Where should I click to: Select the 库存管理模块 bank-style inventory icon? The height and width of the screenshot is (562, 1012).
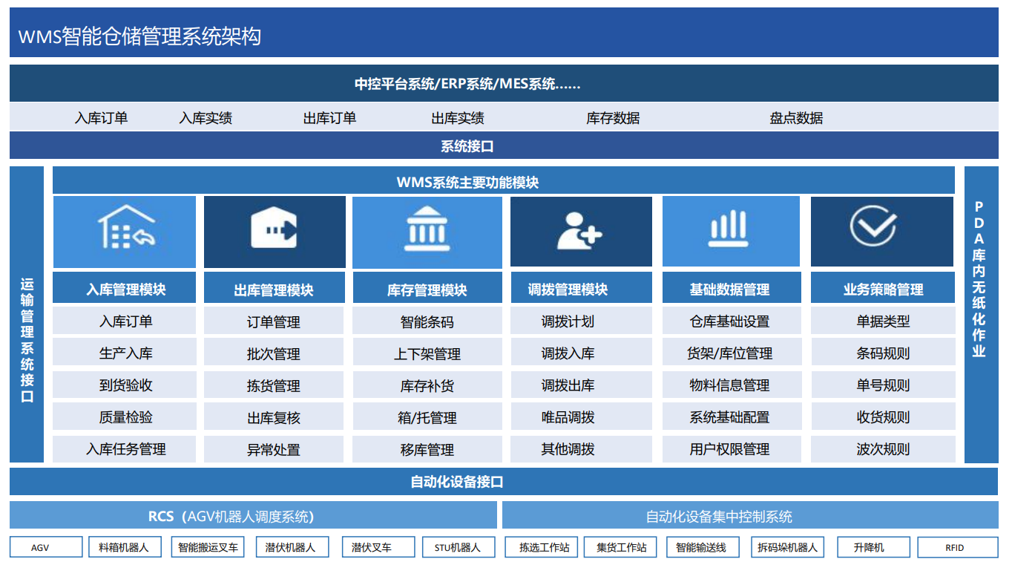428,231
